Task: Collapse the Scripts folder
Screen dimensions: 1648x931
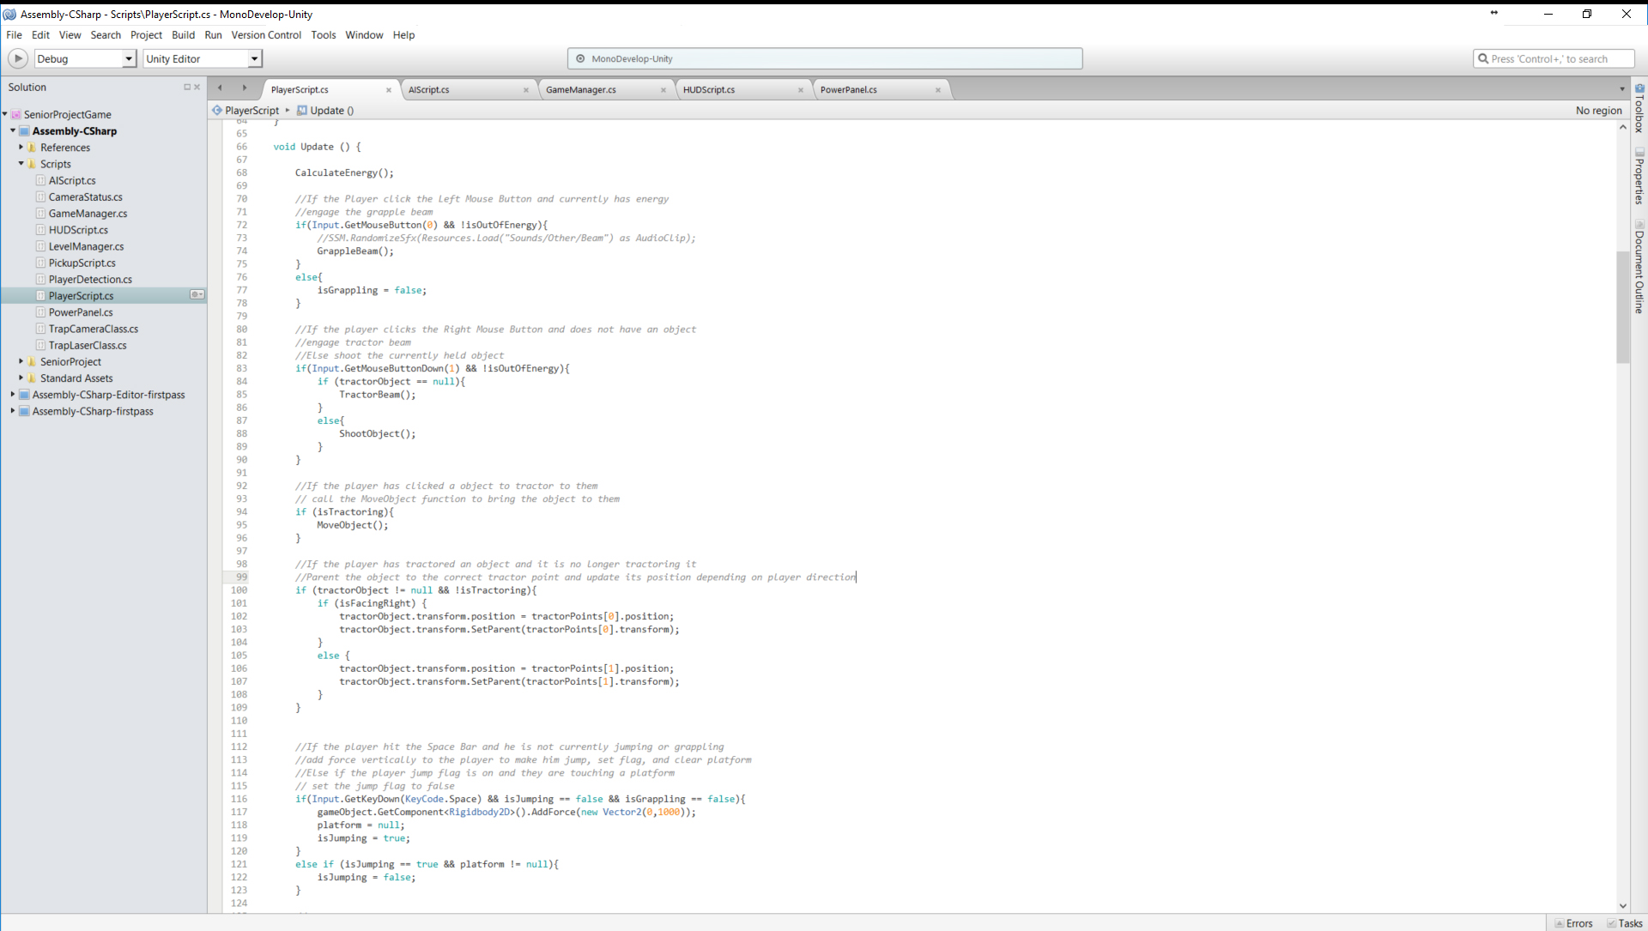Action: click(x=21, y=164)
